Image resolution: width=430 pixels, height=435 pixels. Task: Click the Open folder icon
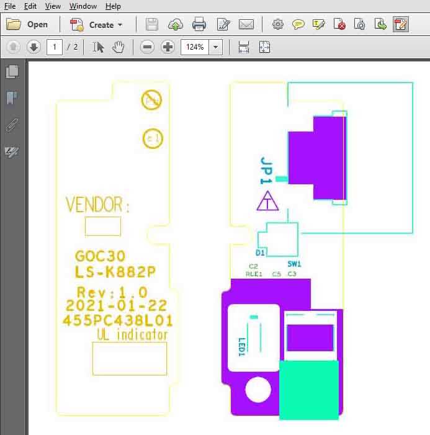13,24
